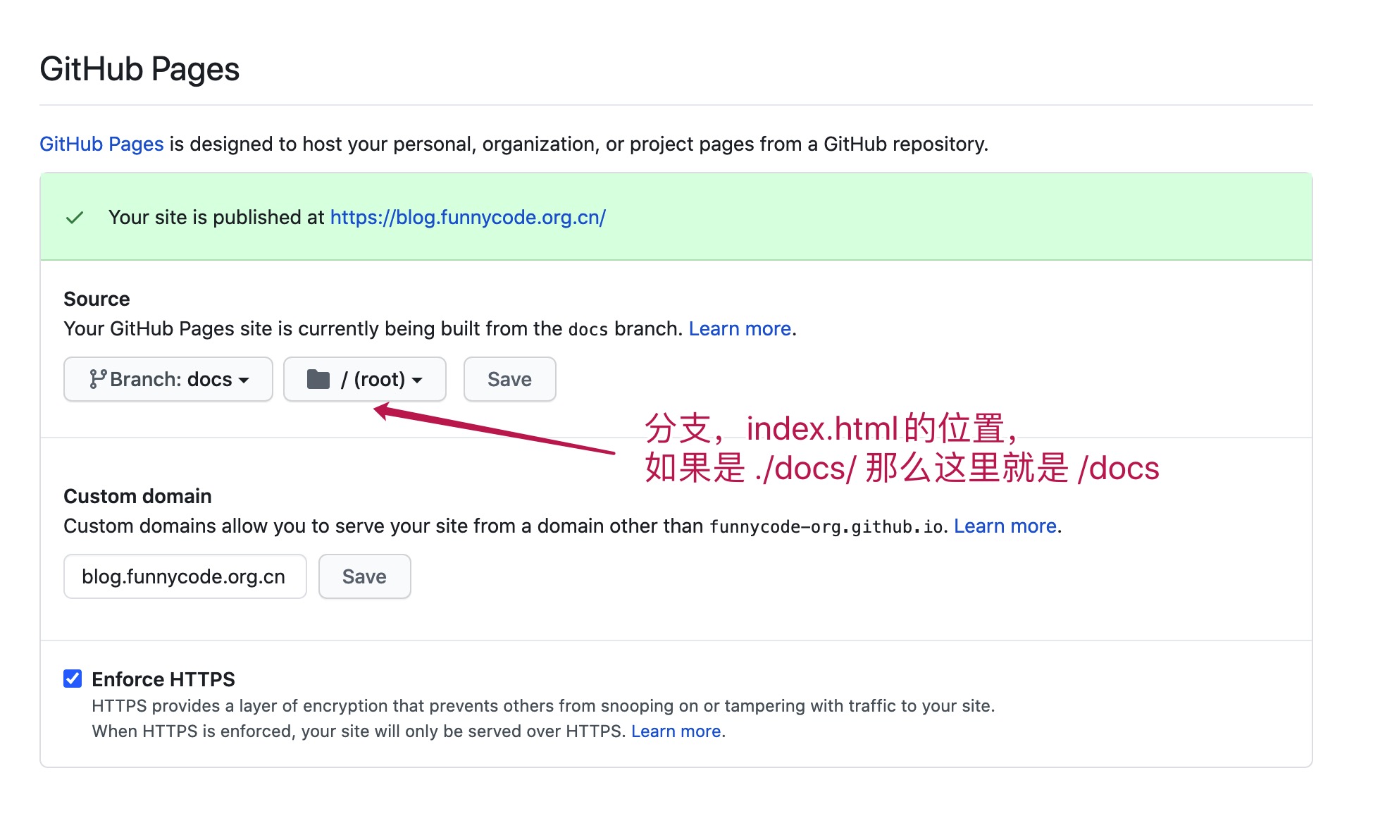Viewport: 1385px width, 823px height.
Task: Click the funnycode-org.github.io code text
Action: [826, 527]
